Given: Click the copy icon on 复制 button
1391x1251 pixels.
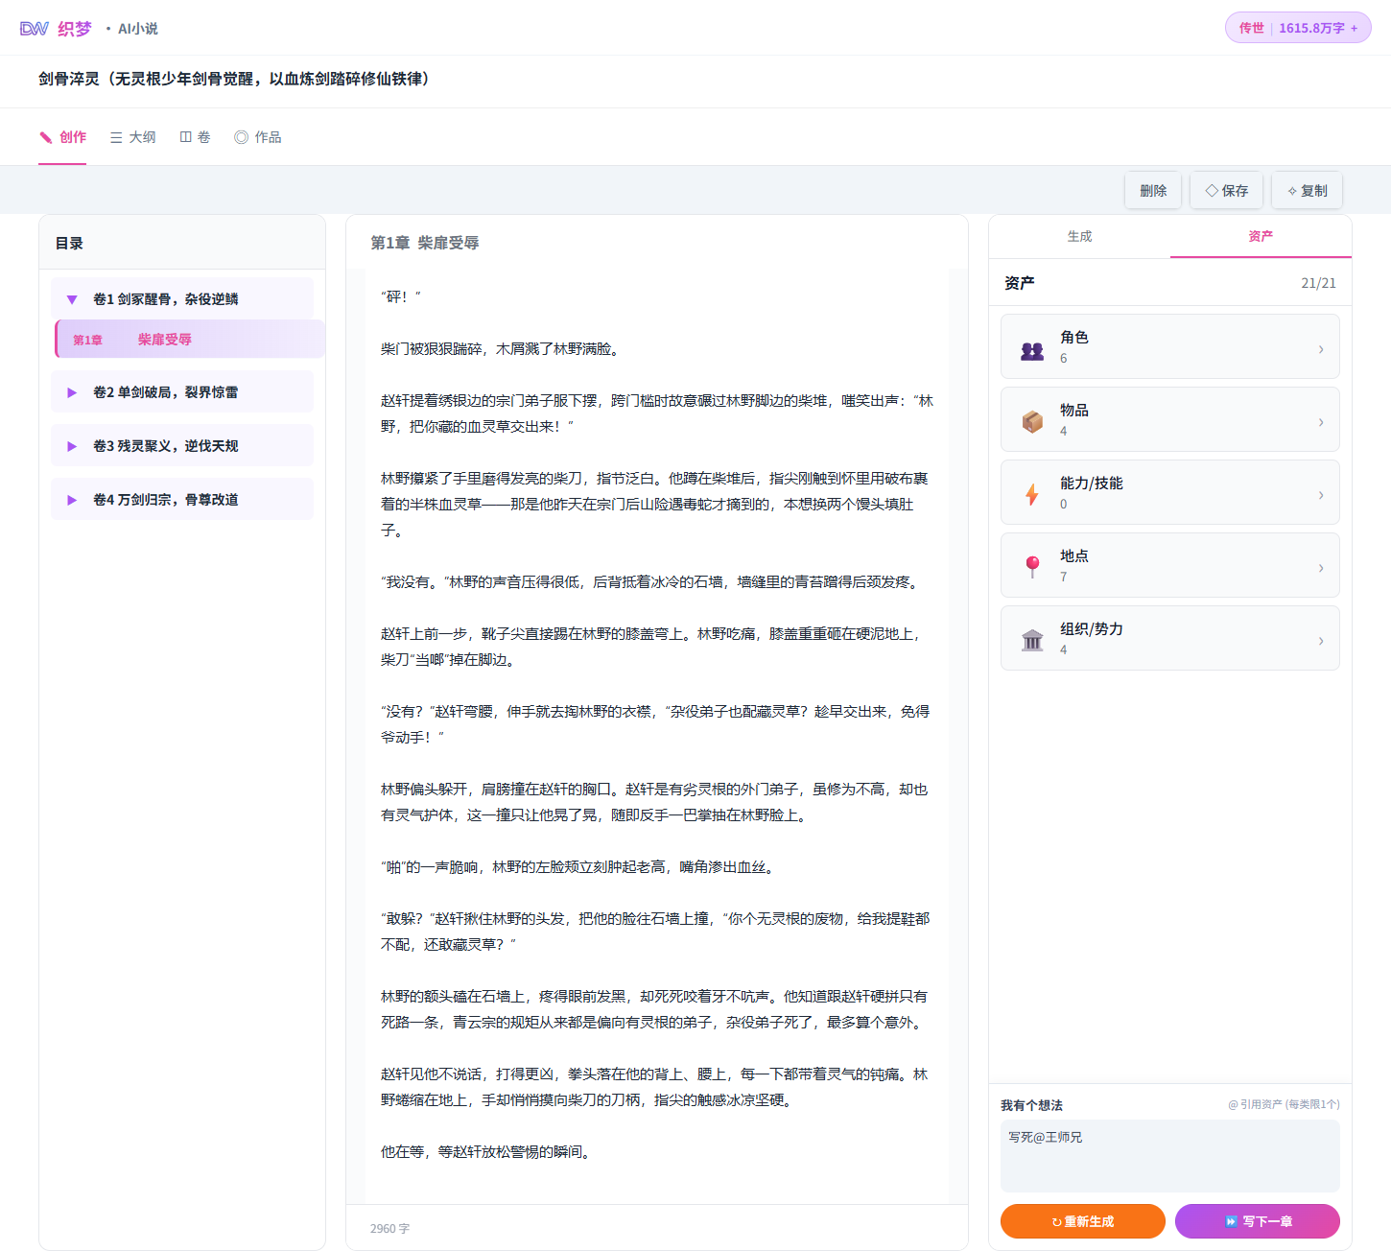Looking at the screenshot, I should [x=1290, y=190].
